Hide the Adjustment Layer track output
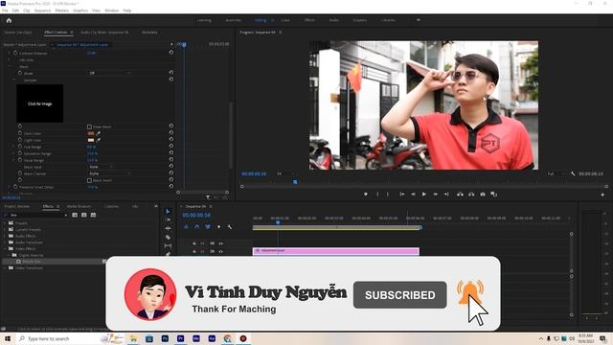Viewport: 613px width, 345px height. (221, 251)
